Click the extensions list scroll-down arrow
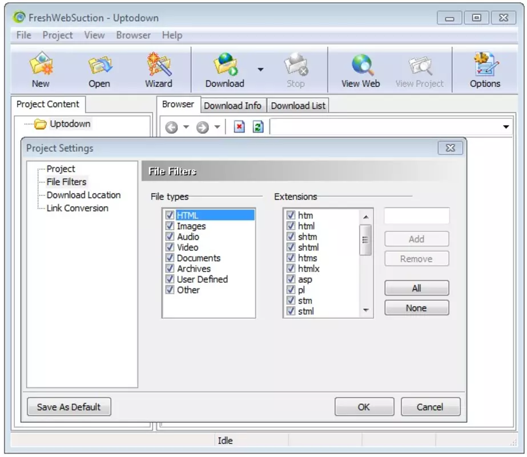The image size is (527, 457). click(365, 310)
